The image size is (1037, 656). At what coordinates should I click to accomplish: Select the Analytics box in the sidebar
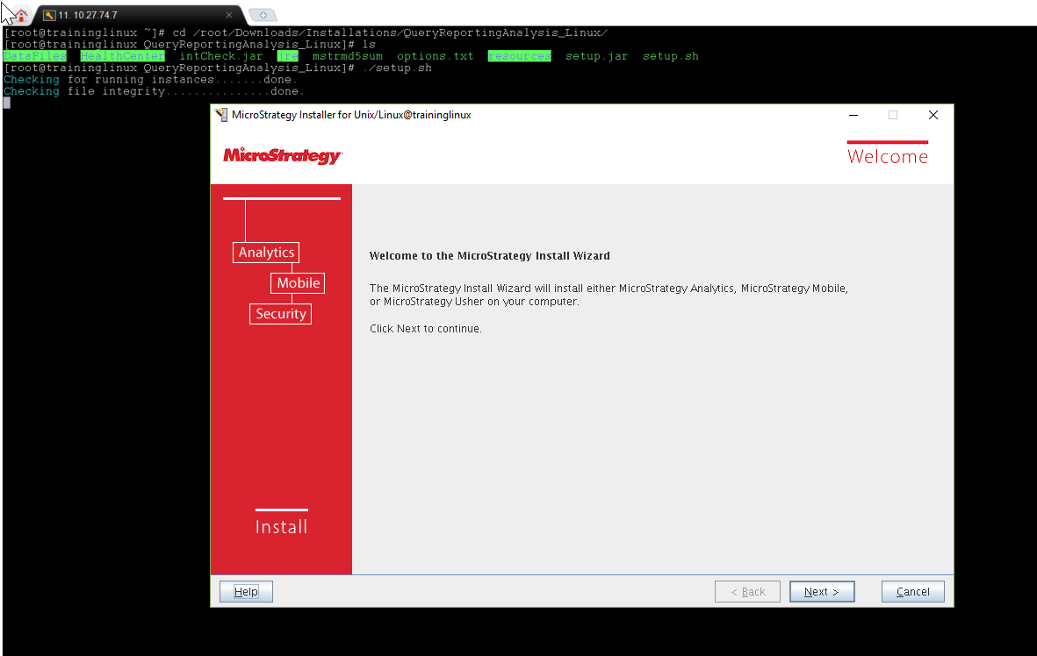click(266, 253)
